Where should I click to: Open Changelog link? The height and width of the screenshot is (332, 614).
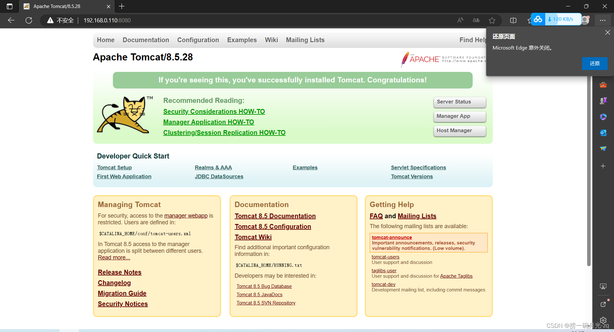[x=114, y=283]
